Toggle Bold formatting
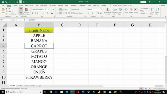The height and width of the screenshot is (94, 167). (x=33, y=13)
